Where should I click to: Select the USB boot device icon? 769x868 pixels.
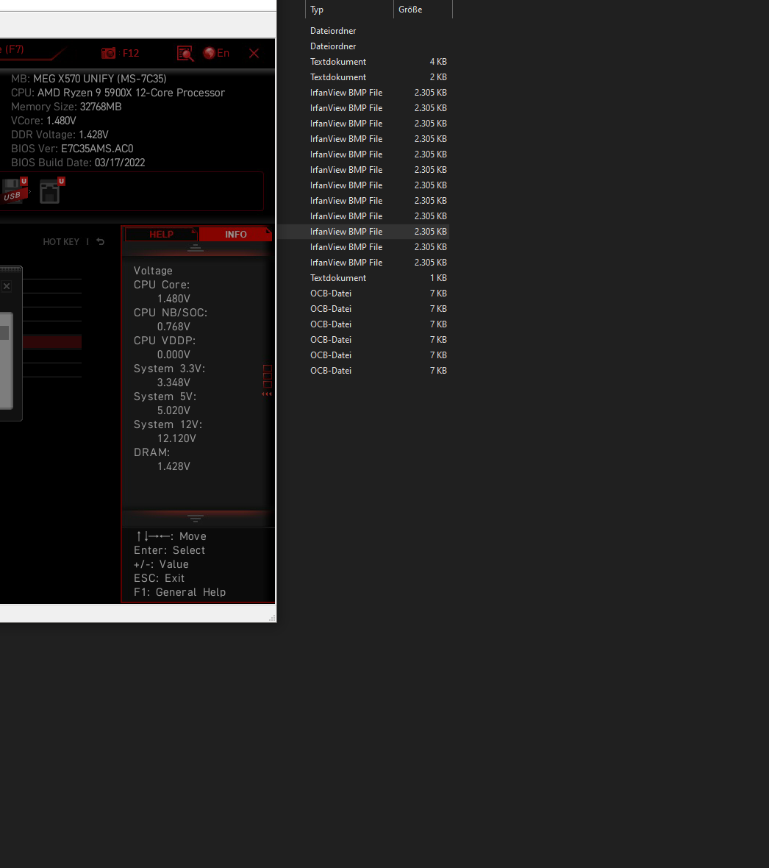tap(14, 191)
